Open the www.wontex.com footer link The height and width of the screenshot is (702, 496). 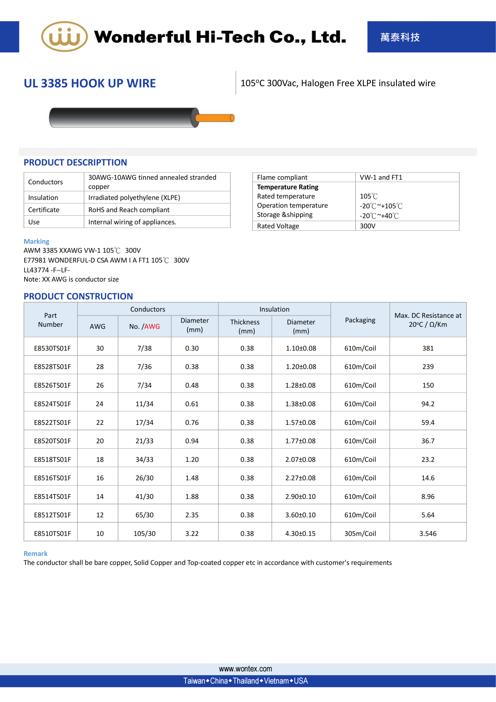point(245,668)
